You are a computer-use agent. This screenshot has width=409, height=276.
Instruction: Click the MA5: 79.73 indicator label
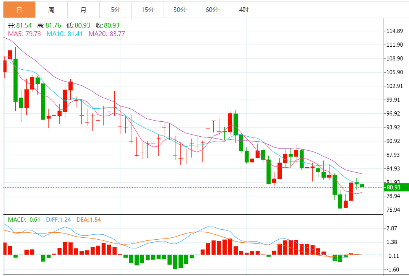click(x=24, y=34)
